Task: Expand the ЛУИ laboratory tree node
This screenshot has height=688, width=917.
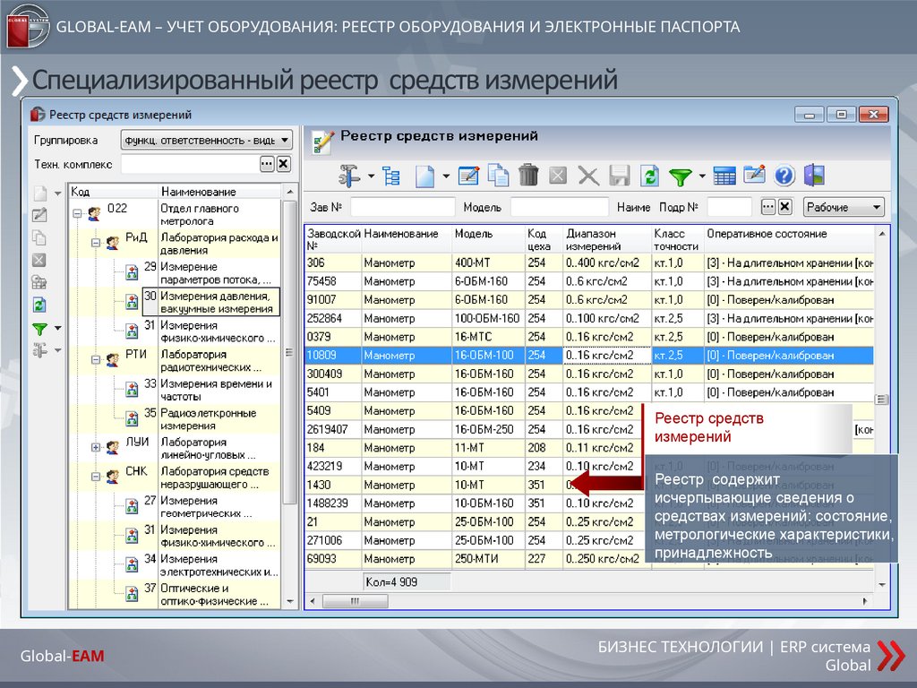Action: point(95,447)
